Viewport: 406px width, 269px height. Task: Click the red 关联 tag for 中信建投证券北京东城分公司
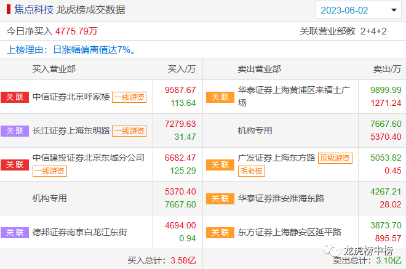[15, 165]
